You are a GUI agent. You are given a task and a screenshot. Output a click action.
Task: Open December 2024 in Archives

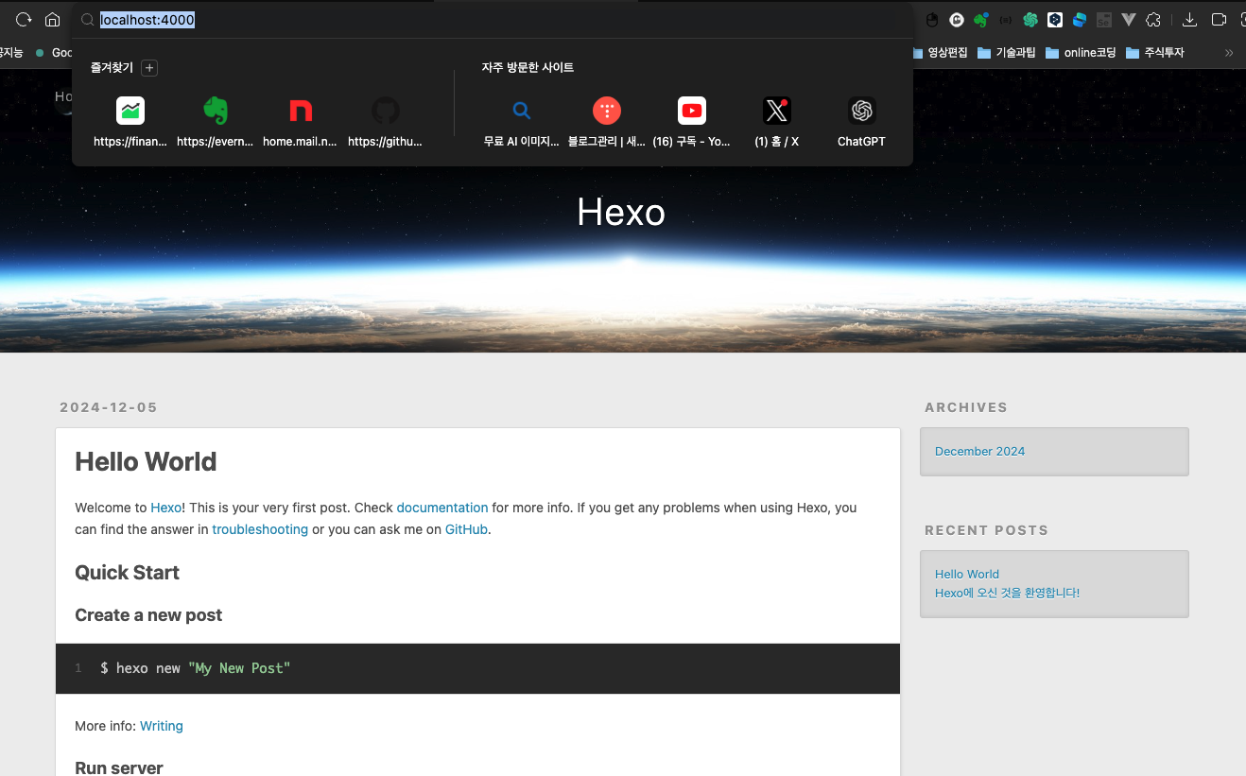(979, 451)
